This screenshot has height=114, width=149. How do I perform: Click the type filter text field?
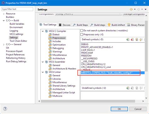point(17,9)
